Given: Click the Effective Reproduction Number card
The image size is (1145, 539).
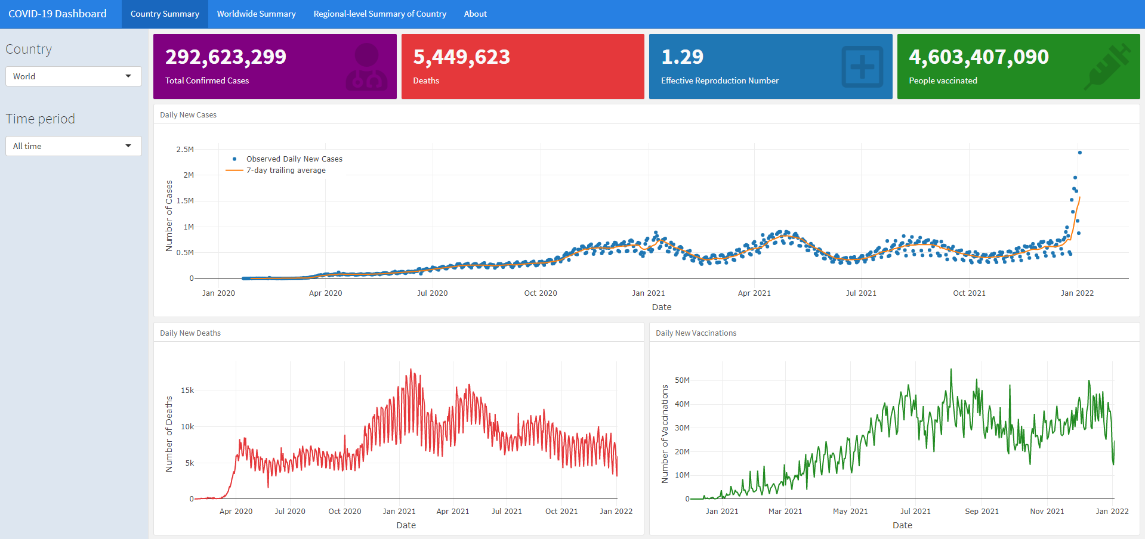Looking at the screenshot, I should [x=770, y=66].
